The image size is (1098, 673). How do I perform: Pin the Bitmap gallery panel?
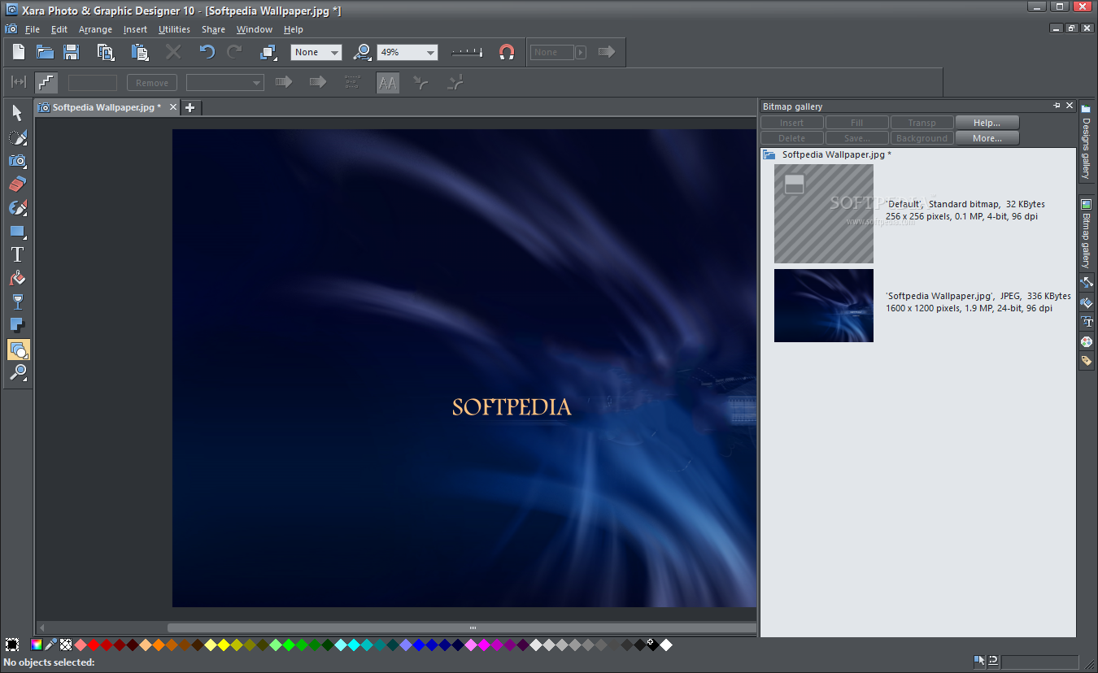1057,106
